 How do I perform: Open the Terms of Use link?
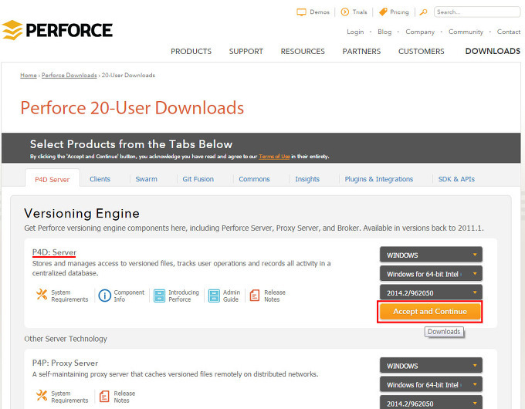coord(274,157)
